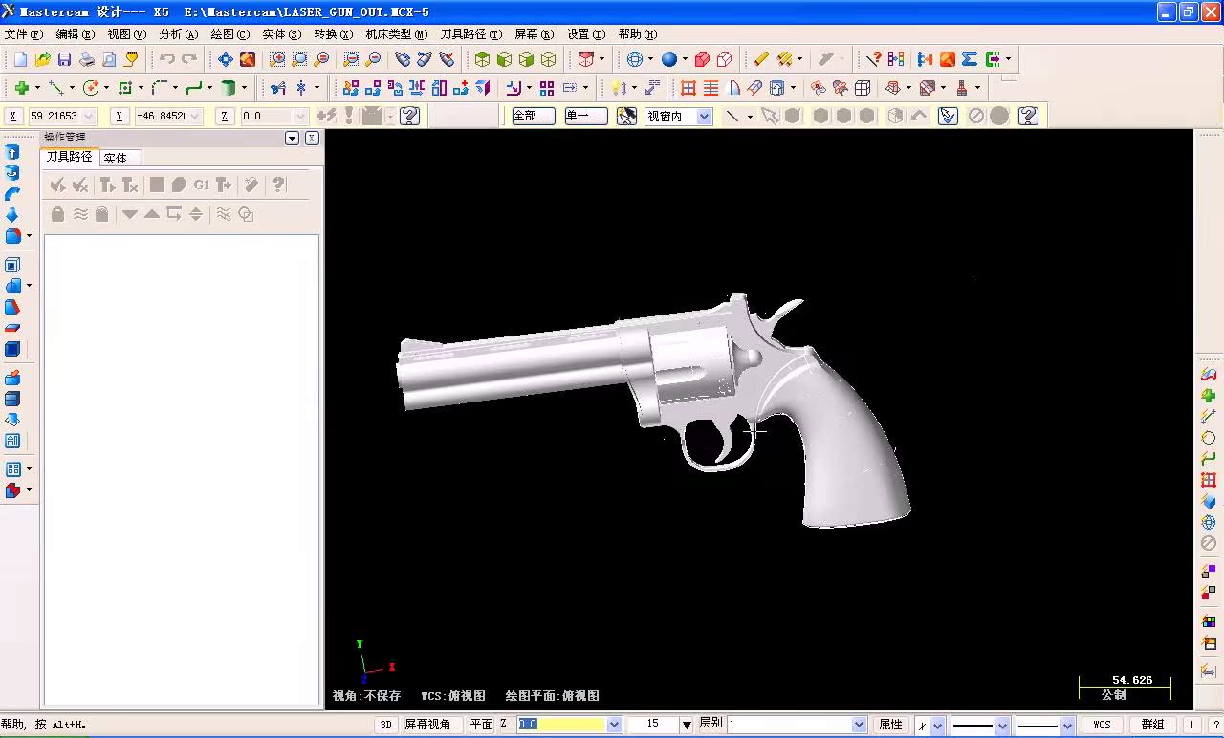The width and height of the screenshot is (1224, 738).
Task: Click the Print icon
Action: coord(87,59)
